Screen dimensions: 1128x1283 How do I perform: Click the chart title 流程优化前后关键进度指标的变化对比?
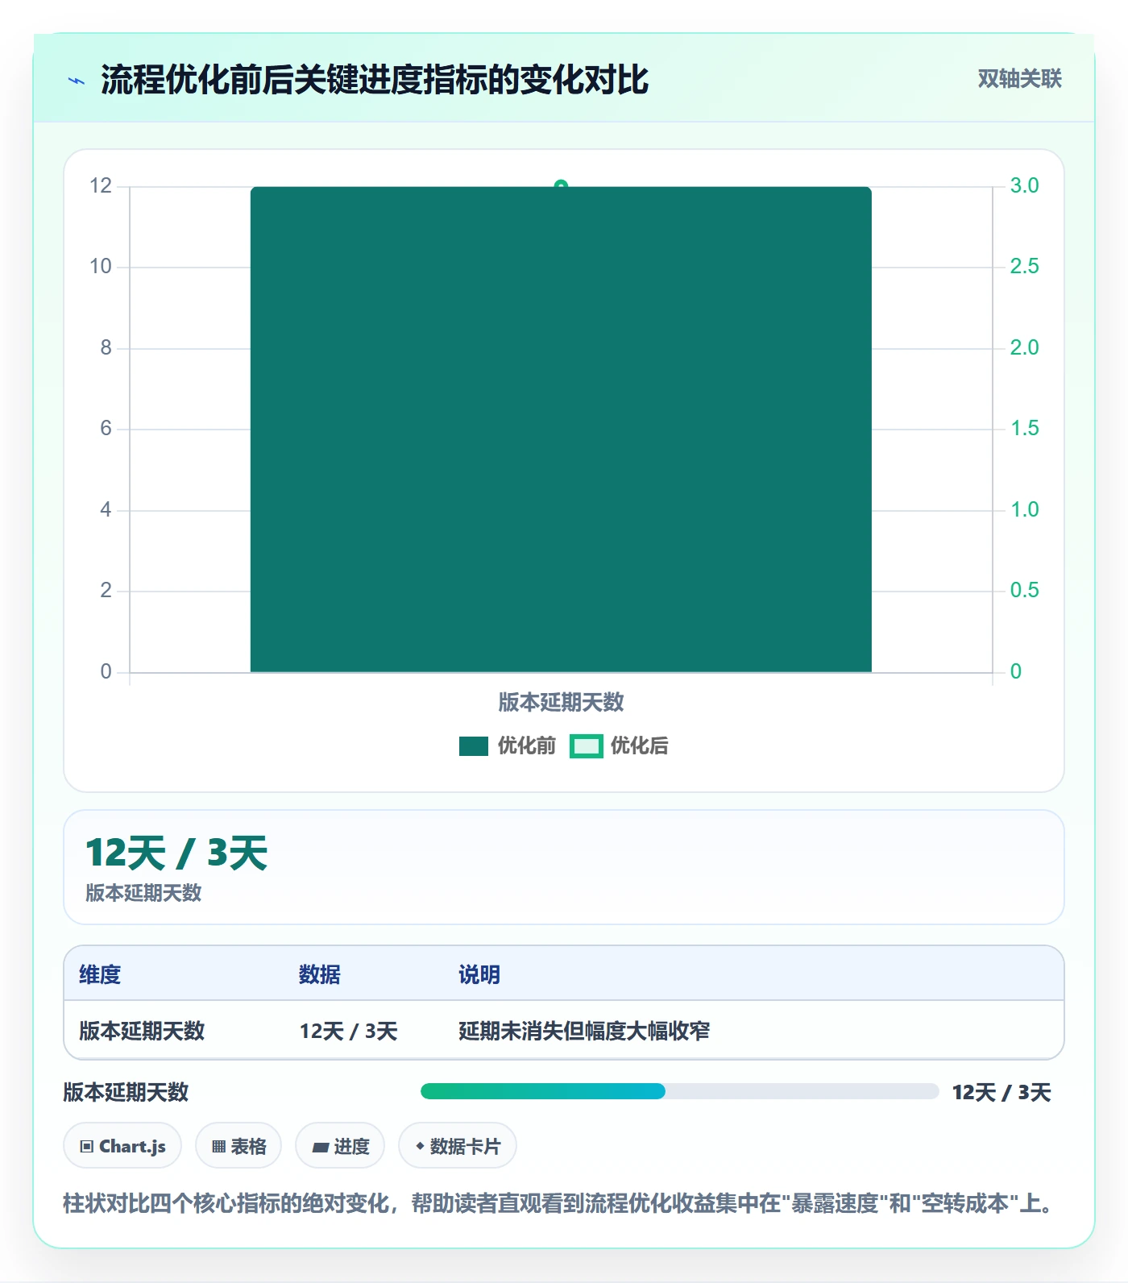pos(375,80)
